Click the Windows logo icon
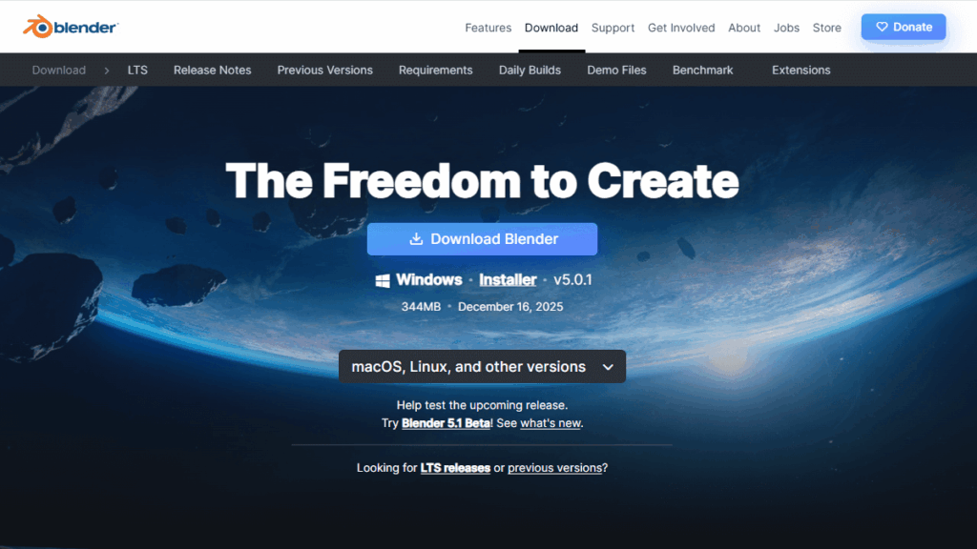 point(383,281)
